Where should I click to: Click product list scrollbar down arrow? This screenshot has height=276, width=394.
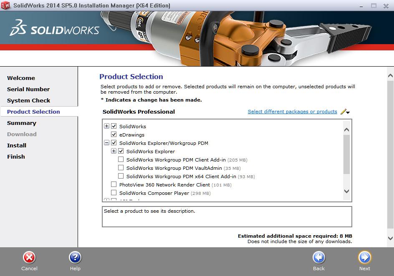coord(346,191)
